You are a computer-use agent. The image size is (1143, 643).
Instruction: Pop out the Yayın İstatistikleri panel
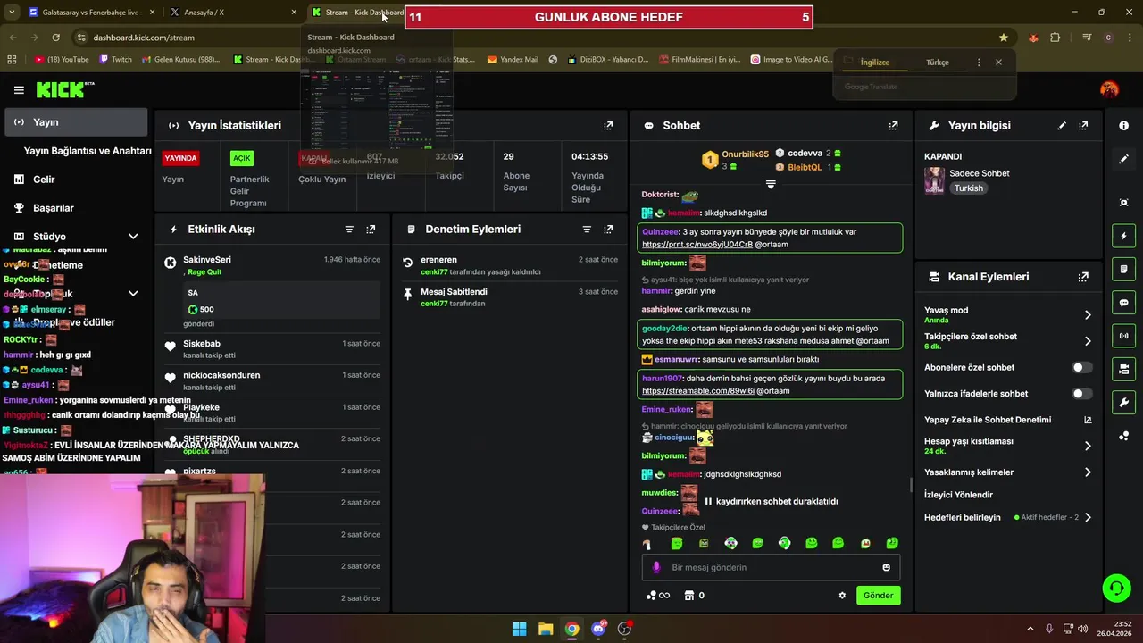pyautogui.click(x=608, y=126)
